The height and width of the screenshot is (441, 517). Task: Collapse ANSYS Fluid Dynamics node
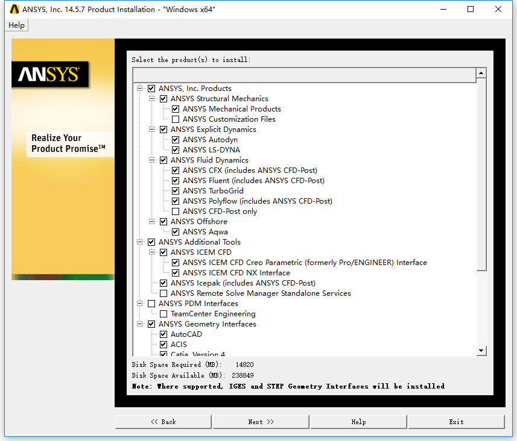pos(151,160)
